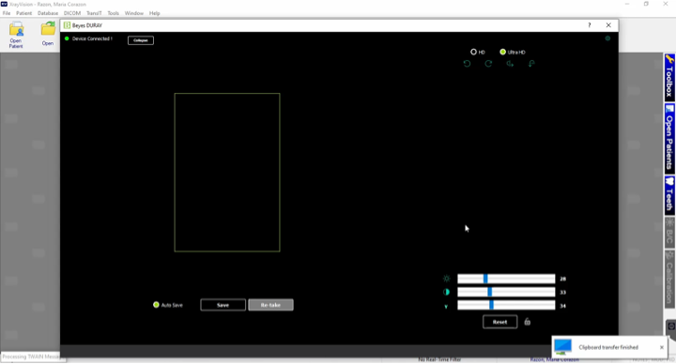Viewport: 676px width, 364px height.
Task: Click the horizontal flip icon
Action: coord(510,64)
